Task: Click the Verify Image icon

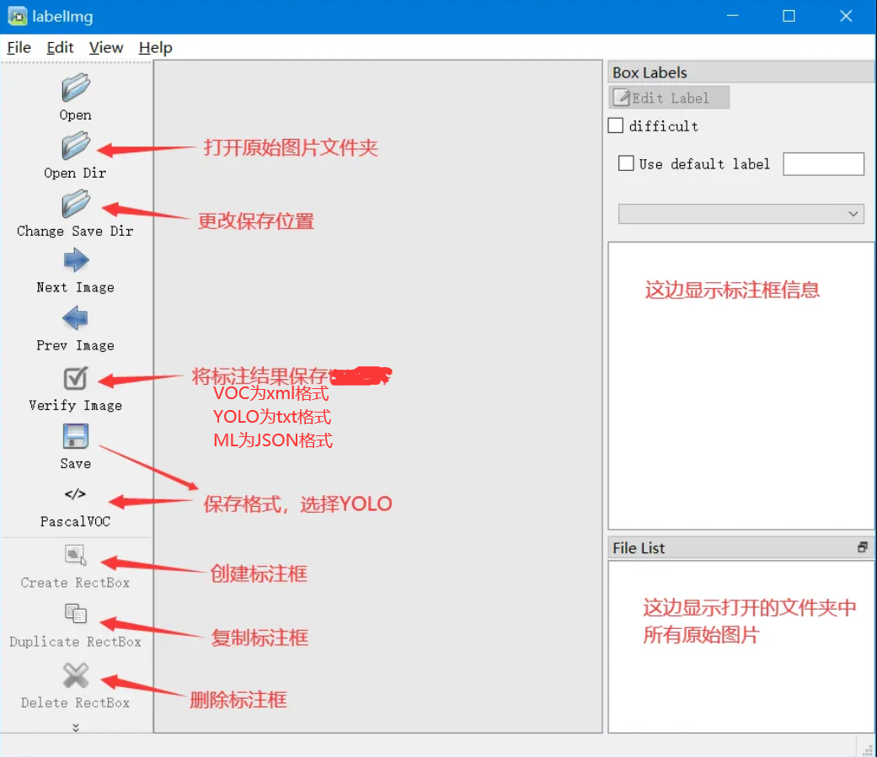Action: pyautogui.click(x=76, y=378)
